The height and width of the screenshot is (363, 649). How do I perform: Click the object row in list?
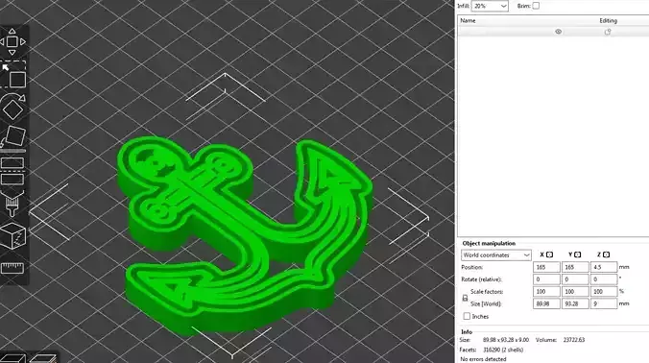point(553,32)
